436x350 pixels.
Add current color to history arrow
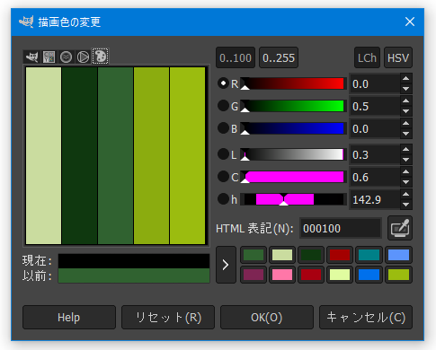[226, 265]
